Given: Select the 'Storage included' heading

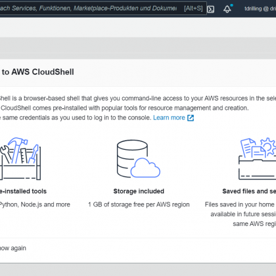Looking at the screenshot, I should (139, 191).
